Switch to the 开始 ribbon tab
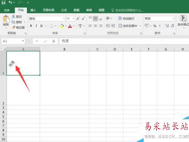This screenshot has width=189, height=142. point(21,10)
